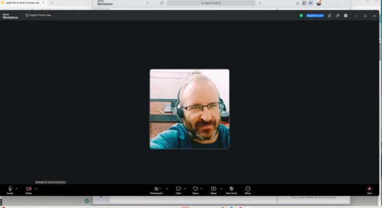This screenshot has height=208, width=382.
Task: Expand audio options arrow beside Audio
Action: [16, 188]
